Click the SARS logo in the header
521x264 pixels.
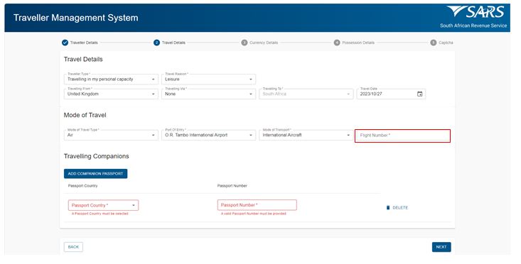pyautogui.click(x=476, y=12)
